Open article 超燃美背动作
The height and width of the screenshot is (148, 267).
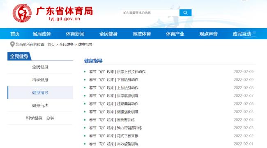(x=114, y=104)
